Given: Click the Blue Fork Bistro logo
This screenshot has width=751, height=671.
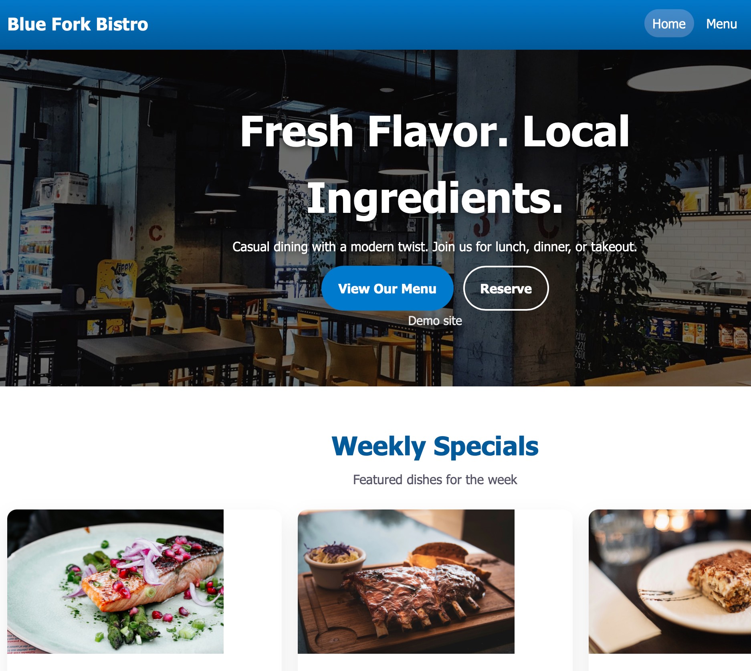Looking at the screenshot, I should 78,24.
